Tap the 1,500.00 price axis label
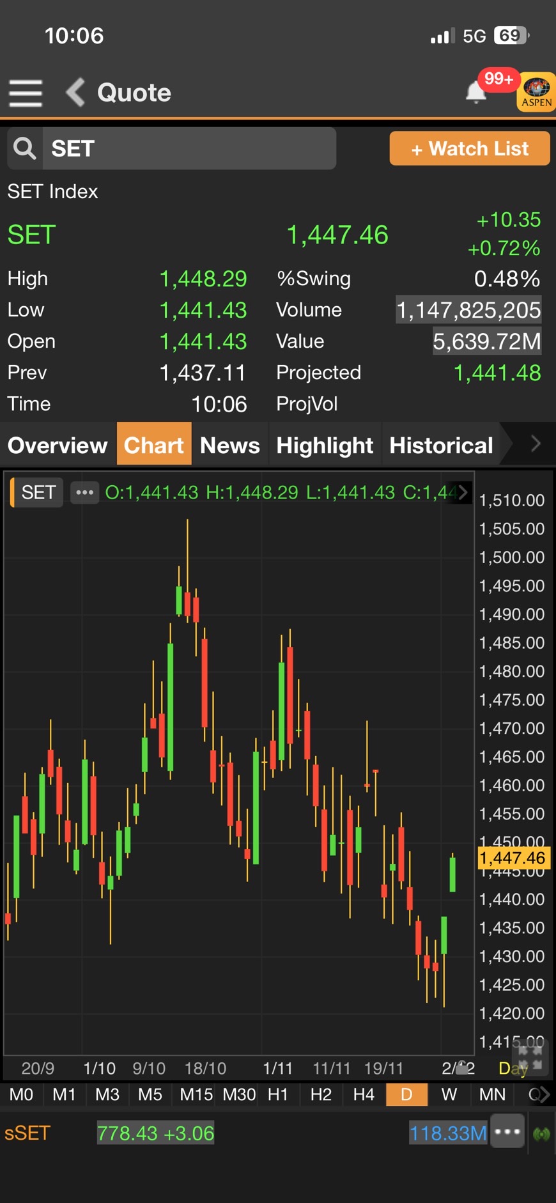 point(512,557)
